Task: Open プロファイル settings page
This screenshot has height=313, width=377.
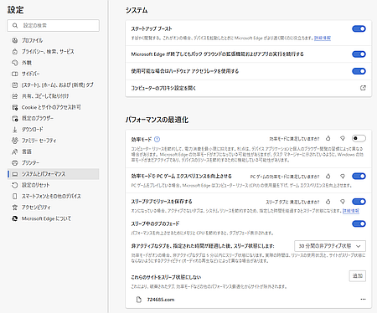Action: [53, 40]
